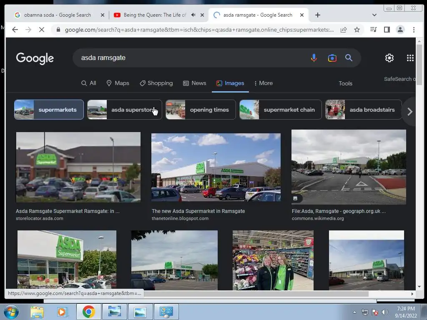Stop loading the page
427x320 pixels.
pos(41,30)
